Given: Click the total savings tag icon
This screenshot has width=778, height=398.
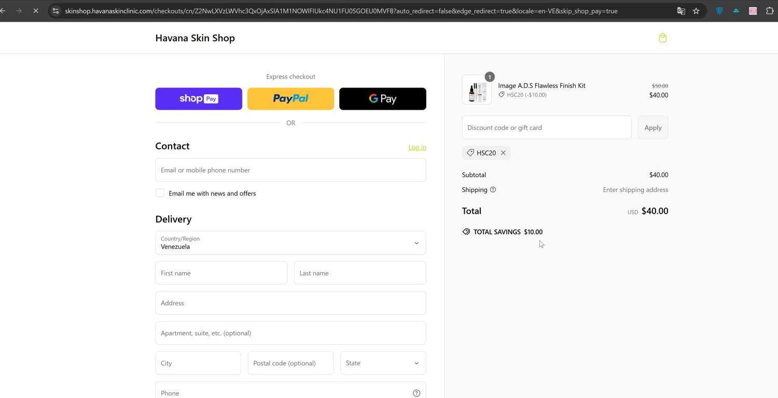Looking at the screenshot, I should 466,232.
